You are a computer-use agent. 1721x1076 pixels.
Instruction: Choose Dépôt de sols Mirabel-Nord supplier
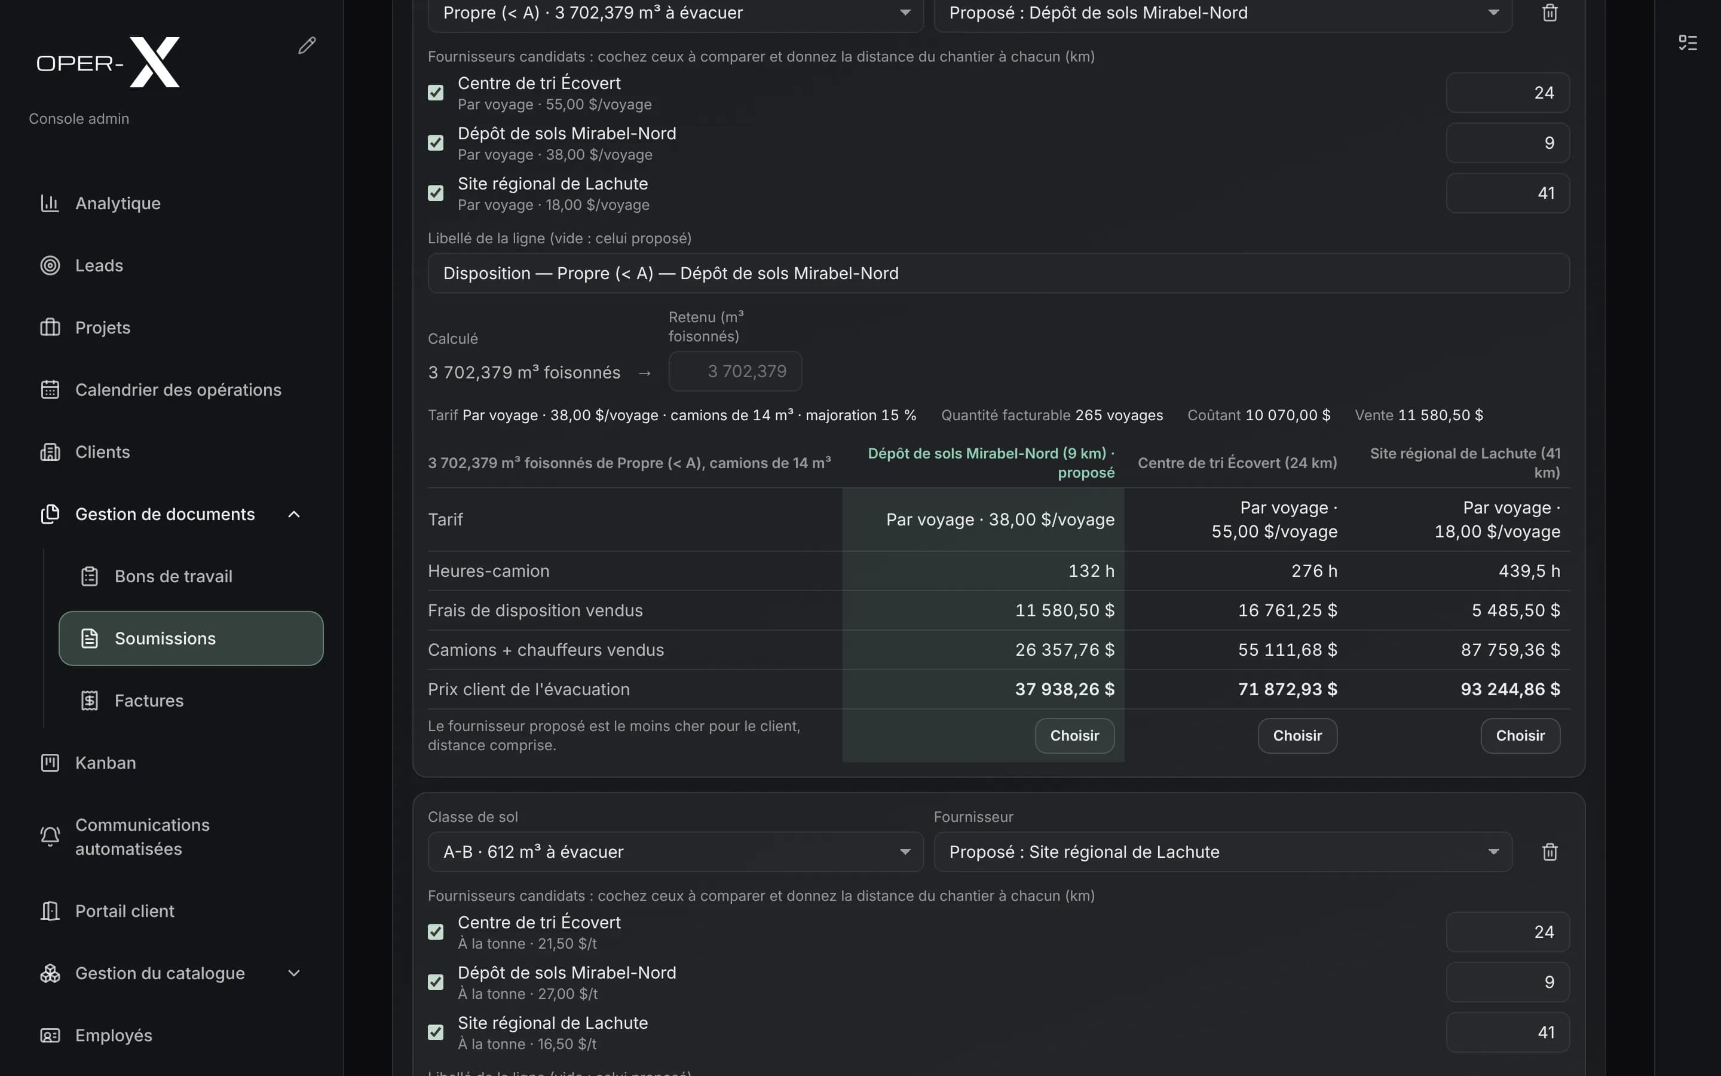[1074, 736]
